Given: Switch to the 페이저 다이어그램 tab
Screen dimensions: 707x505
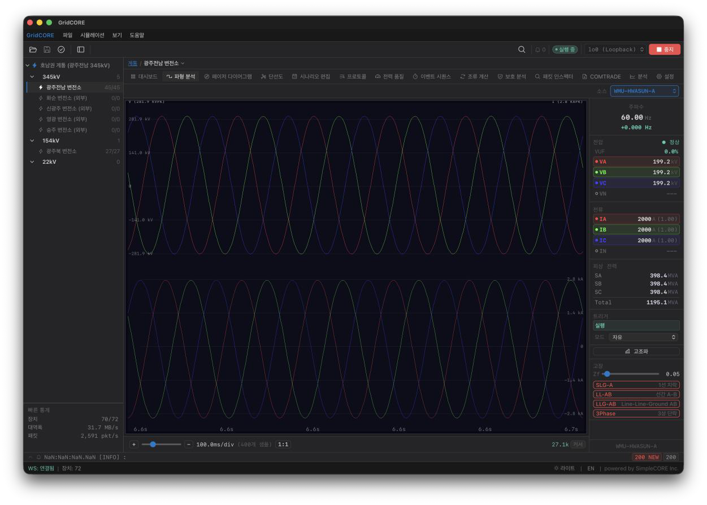Looking at the screenshot, I should pyautogui.click(x=228, y=77).
